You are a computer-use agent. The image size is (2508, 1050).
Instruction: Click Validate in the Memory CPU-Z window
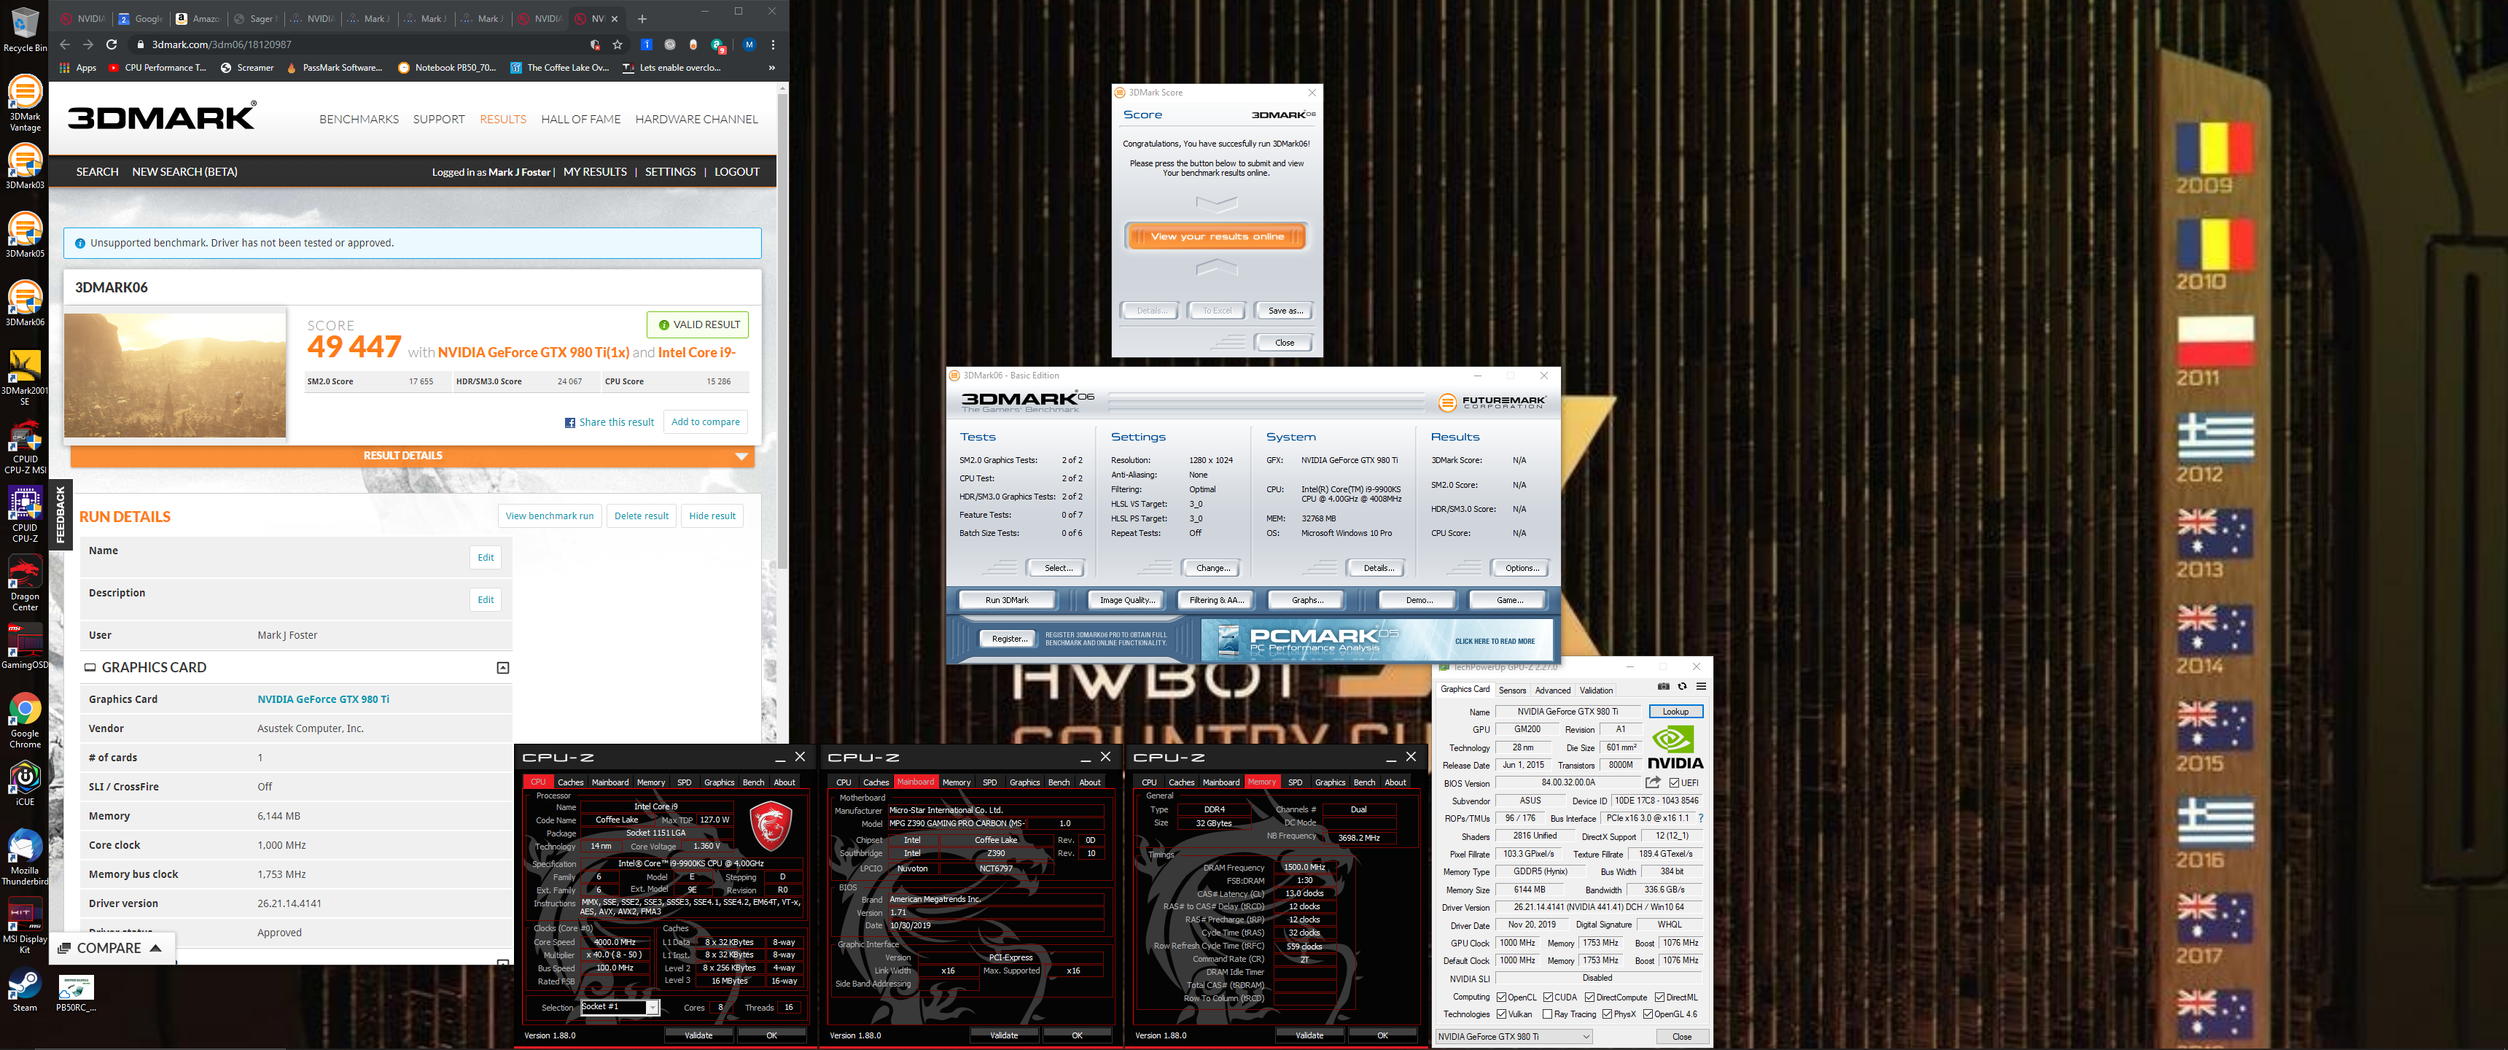pos(1309,1035)
